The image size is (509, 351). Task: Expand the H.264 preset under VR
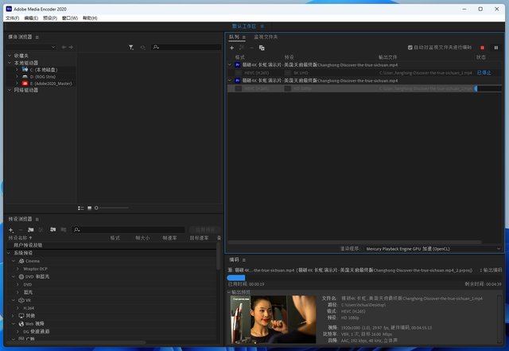[17, 308]
